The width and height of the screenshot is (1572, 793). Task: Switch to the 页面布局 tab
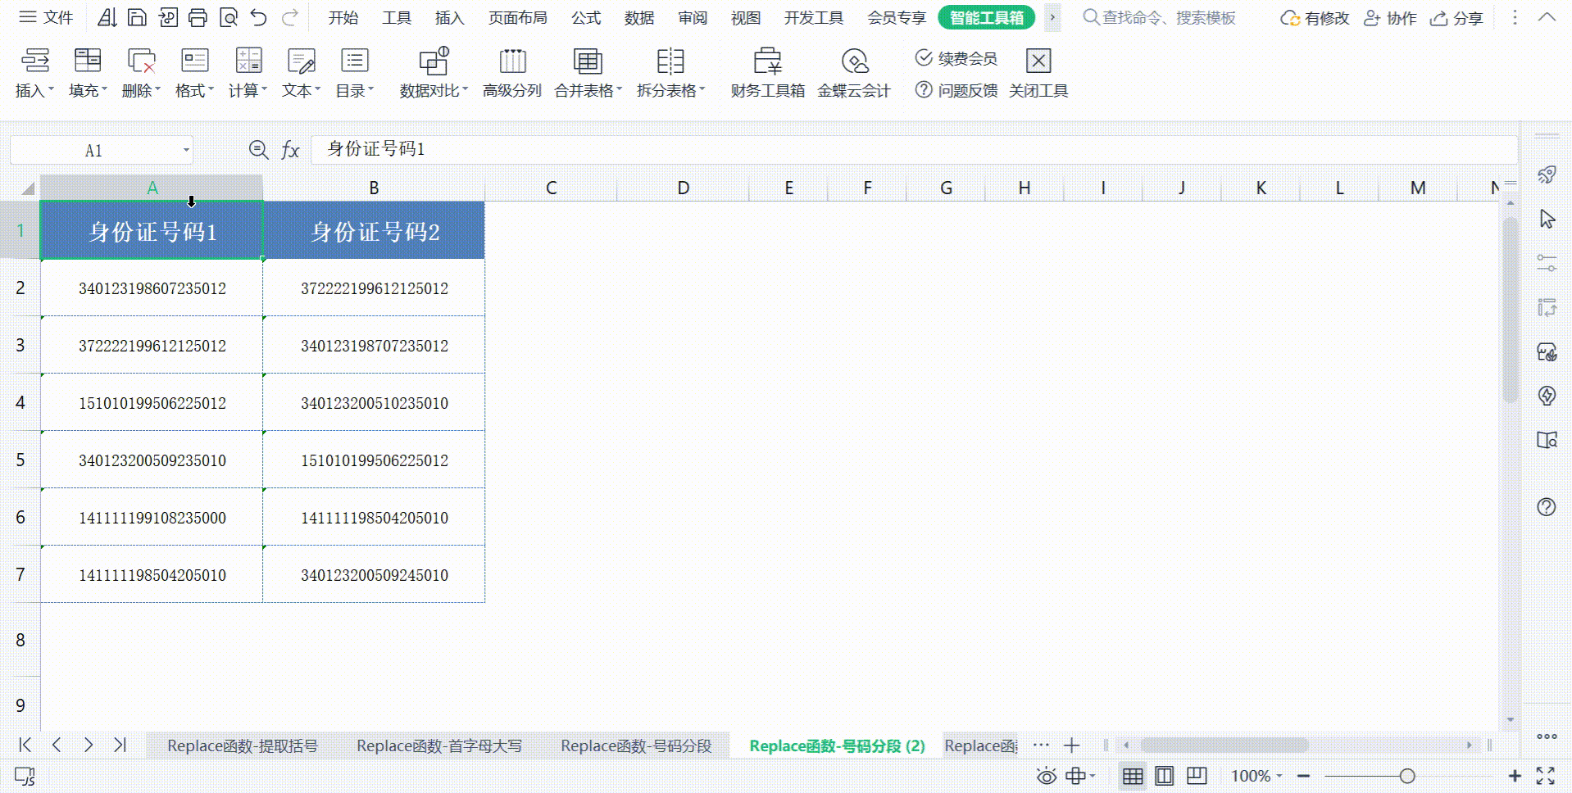[x=517, y=18]
